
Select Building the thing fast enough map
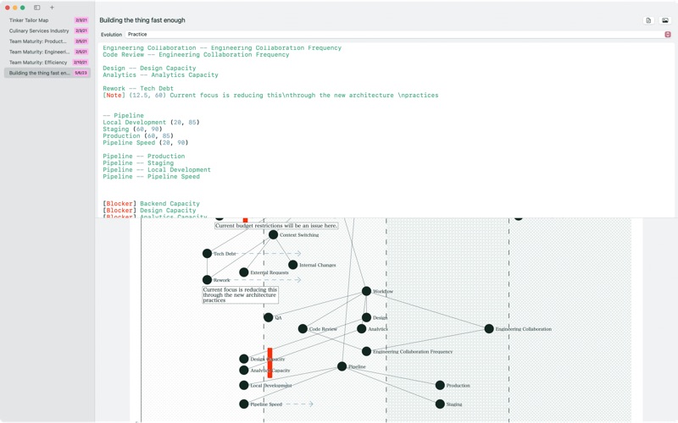click(x=47, y=73)
